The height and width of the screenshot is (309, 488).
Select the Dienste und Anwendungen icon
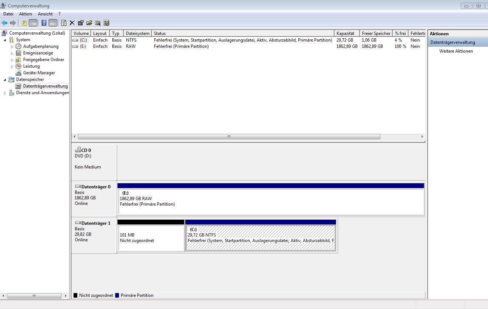point(11,93)
